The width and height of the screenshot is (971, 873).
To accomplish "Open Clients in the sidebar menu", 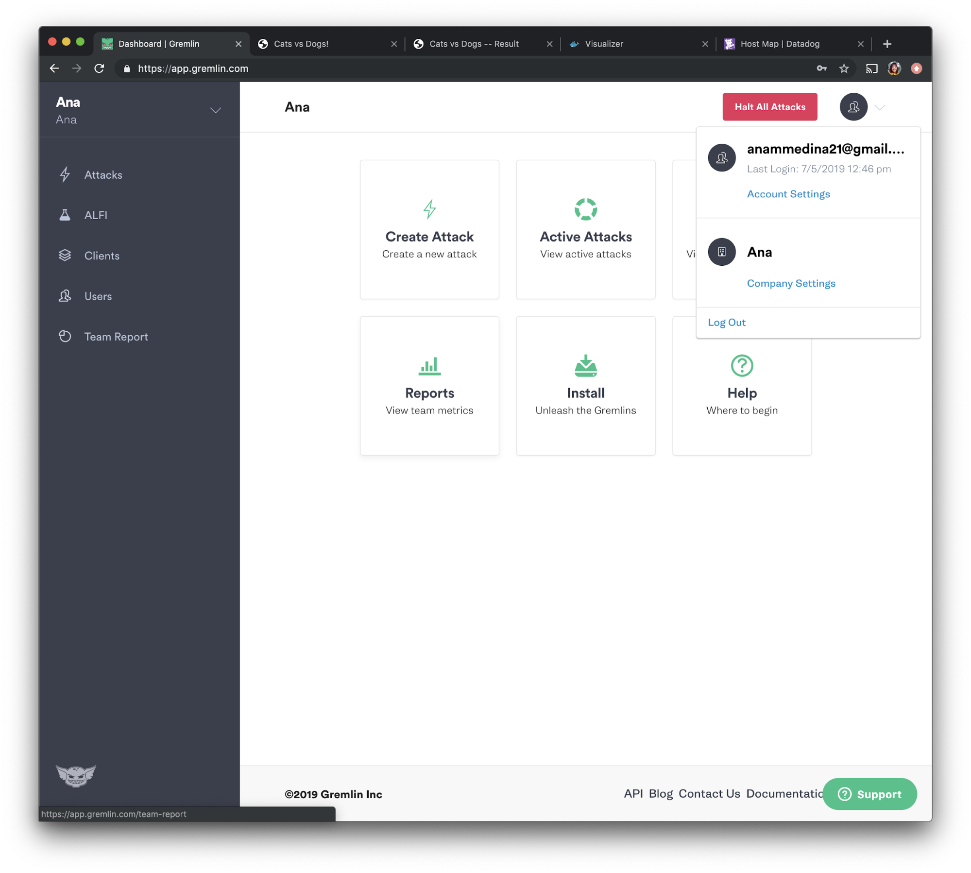I will pyautogui.click(x=102, y=256).
